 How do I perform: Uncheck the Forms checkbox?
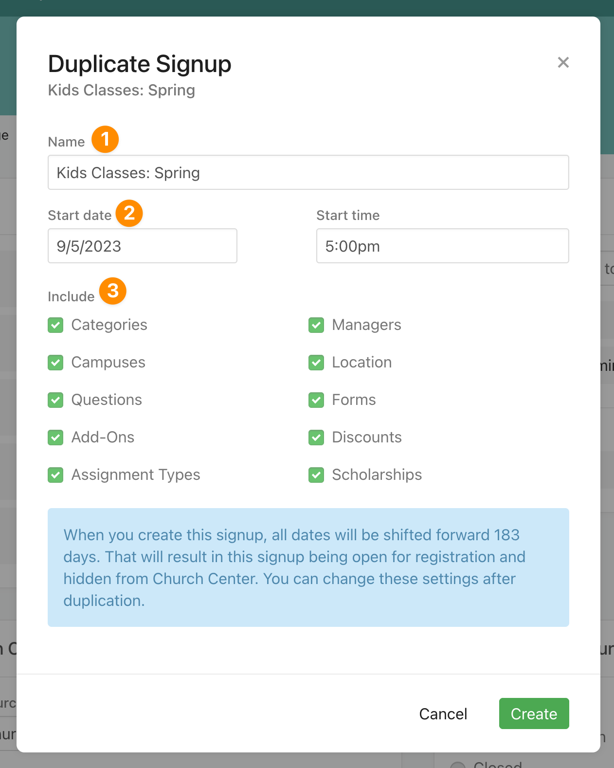click(316, 400)
